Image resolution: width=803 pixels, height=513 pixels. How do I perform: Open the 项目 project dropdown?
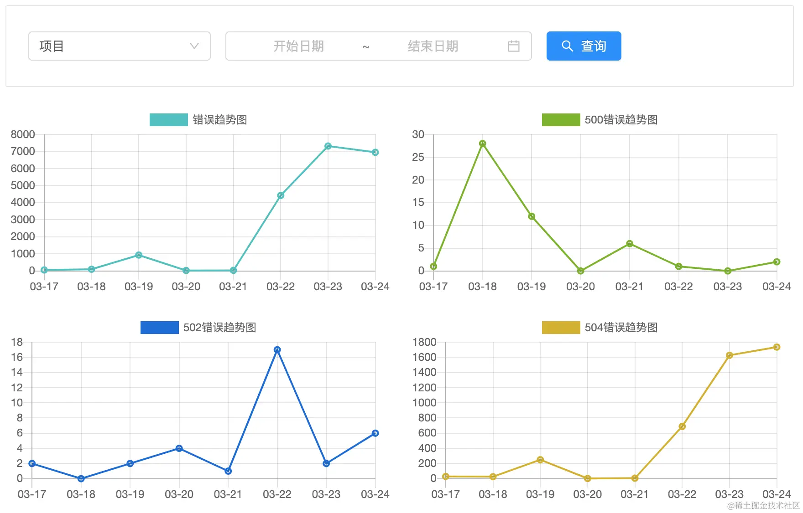pos(120,46)
